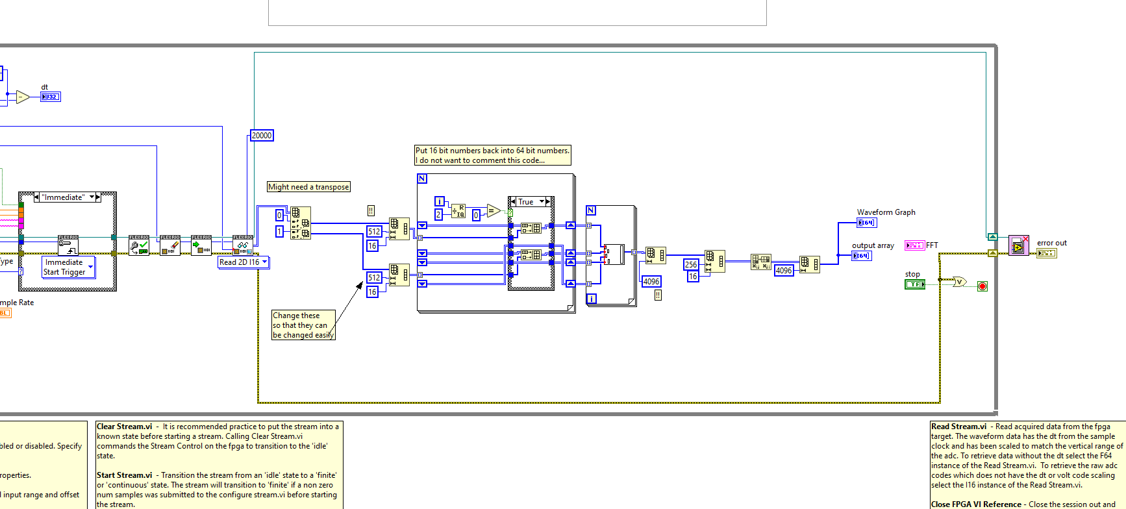This screenshot has width=1126, height=509.
Task: Click the Equal comparison function
Action: point(494,211)
